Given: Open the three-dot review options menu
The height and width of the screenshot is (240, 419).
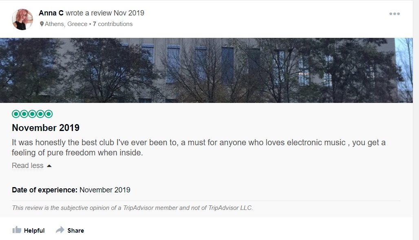Looking at the screenshot, I should [394, 13].
